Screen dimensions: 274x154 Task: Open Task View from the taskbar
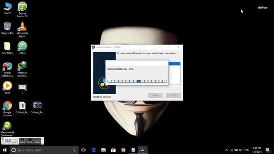(83, 150)
